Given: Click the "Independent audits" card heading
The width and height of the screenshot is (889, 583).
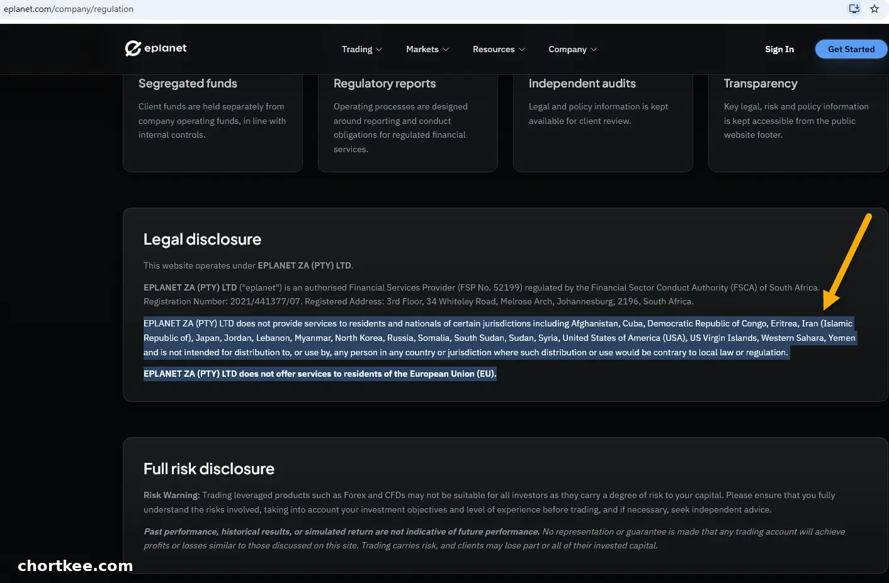Looking at the screenshot, I should click(582, 84).
